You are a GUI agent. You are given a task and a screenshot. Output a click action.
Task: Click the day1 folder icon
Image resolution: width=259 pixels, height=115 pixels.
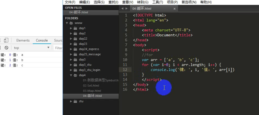pos(75,28)
